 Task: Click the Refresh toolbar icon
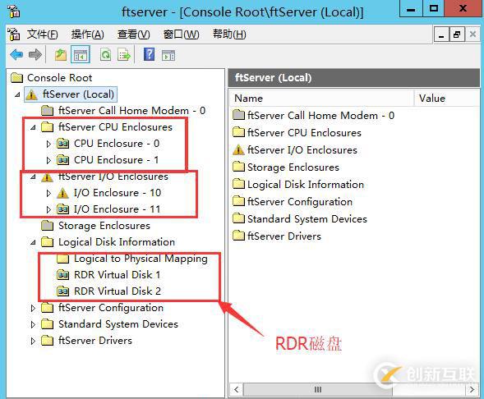click(x=105, y=55)
